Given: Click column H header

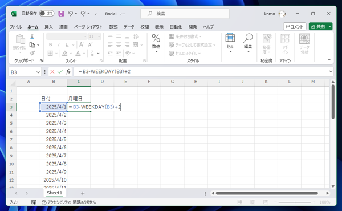Looking at the screenshot, I should [196, 82].
